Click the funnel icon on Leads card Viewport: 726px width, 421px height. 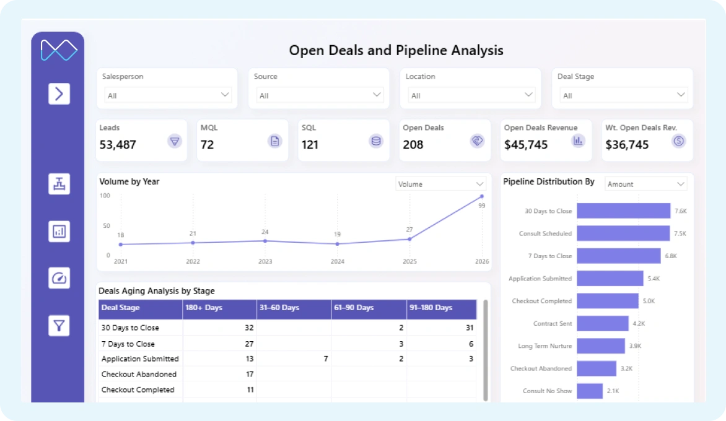(x=175, y=141)
